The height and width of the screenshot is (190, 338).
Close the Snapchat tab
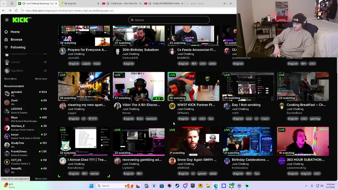[x=98, y=3]
